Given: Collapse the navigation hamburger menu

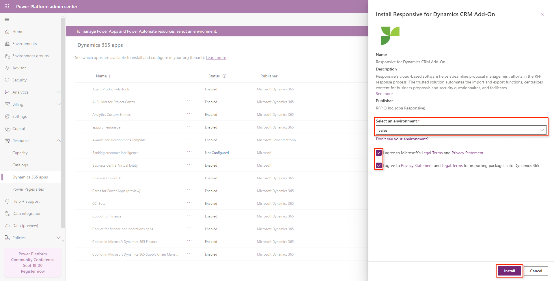Looking at the screenshot, I should pyautogui.click(x=7, y=19).
